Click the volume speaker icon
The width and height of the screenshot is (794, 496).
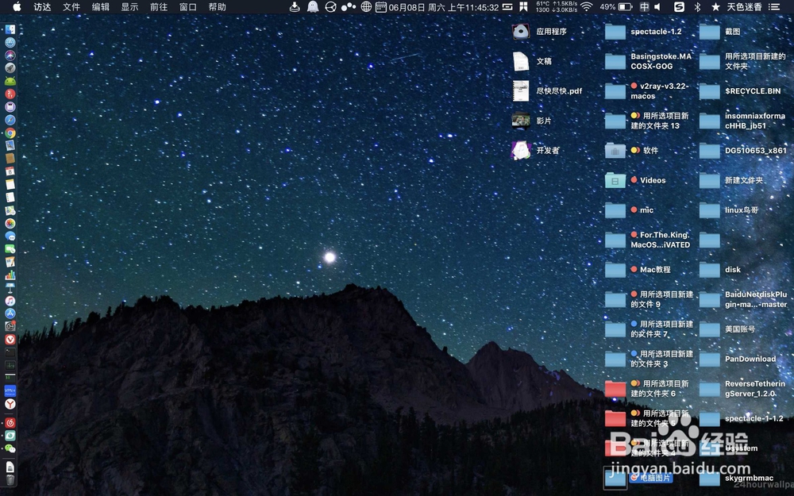(x=657, y=6)
